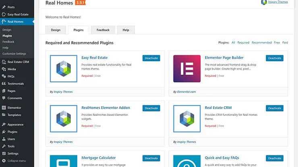Open the Help tab
This screenshot has height=167, width=298.
pyautogui.click(x=126, y=30)
